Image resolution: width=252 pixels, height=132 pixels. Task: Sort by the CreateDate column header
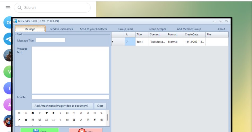tap(195, 35)
